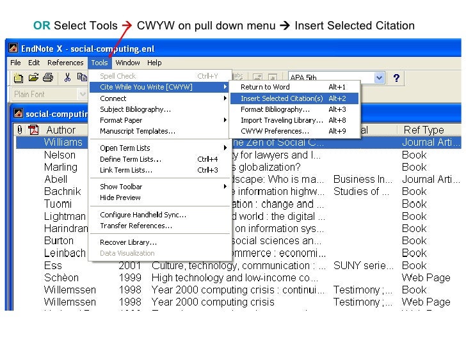This screenshot has width=466, height=349.
Task: Click the social-computing library window icon
Action: pyautogui.click(x=19, y=113)
